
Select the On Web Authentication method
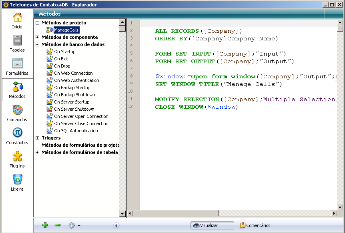point(76,80)
